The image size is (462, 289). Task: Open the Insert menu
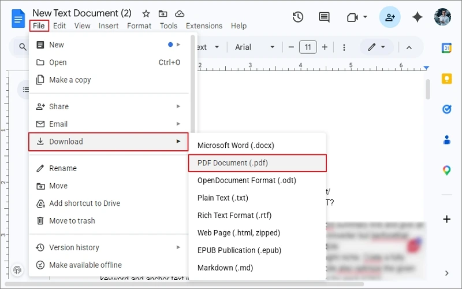[109, 26]
